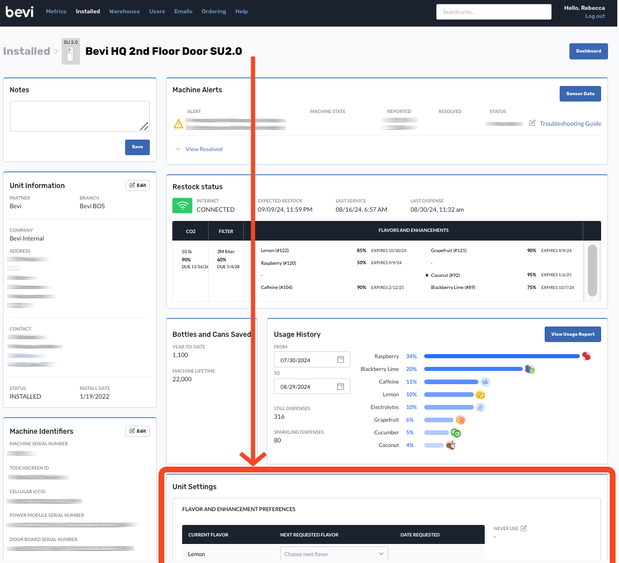Click the edit icon beside Troubleshooting Guide
The height and width of the screenshot is (563, 619).
532,123
